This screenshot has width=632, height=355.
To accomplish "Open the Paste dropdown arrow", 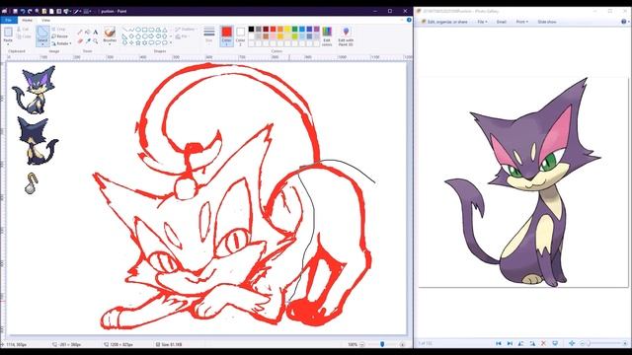I will (8, 43).
